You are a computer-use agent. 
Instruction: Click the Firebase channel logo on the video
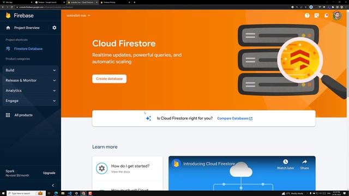pyautogui.click(x=176, y=164)
